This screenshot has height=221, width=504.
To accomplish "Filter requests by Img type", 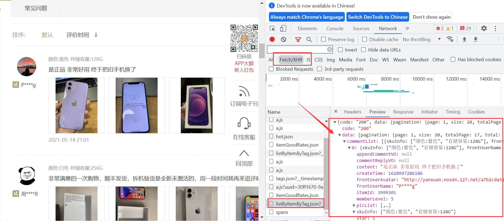I will pos(331,60).
